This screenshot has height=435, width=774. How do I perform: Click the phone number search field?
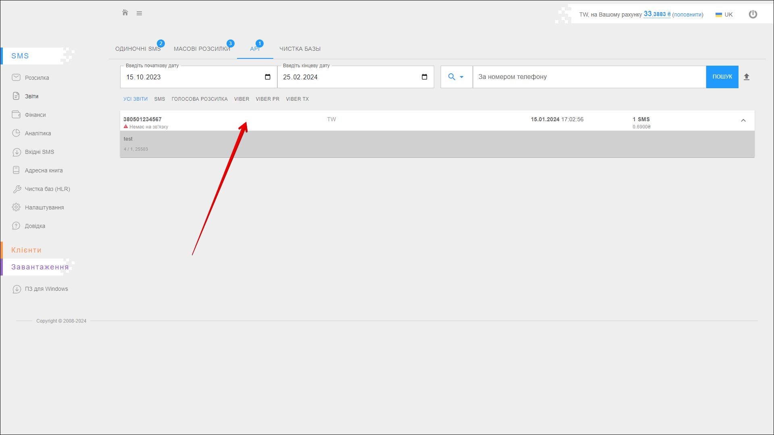pyautogui.click(x=589, y=77)
